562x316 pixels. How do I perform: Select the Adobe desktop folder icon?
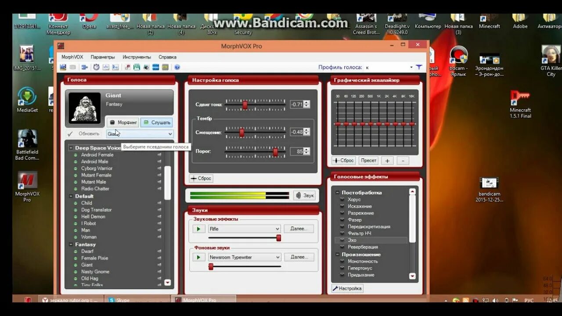point(520,21)
